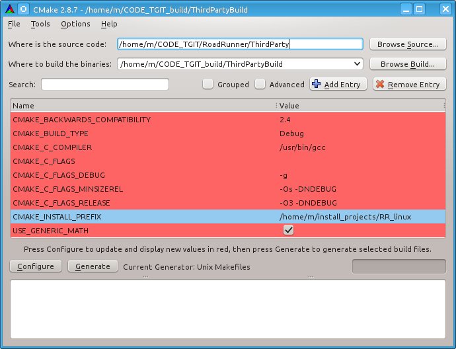
Task: Click the Name column header
Action: pyautogui.click(x=142, y=106)
